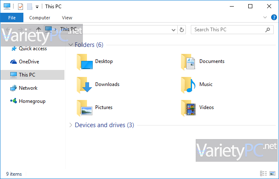The width and height of the screenshot is (279, 179).
Task: Switch to Large icons view in the status bar
Action: coord(272,174)
